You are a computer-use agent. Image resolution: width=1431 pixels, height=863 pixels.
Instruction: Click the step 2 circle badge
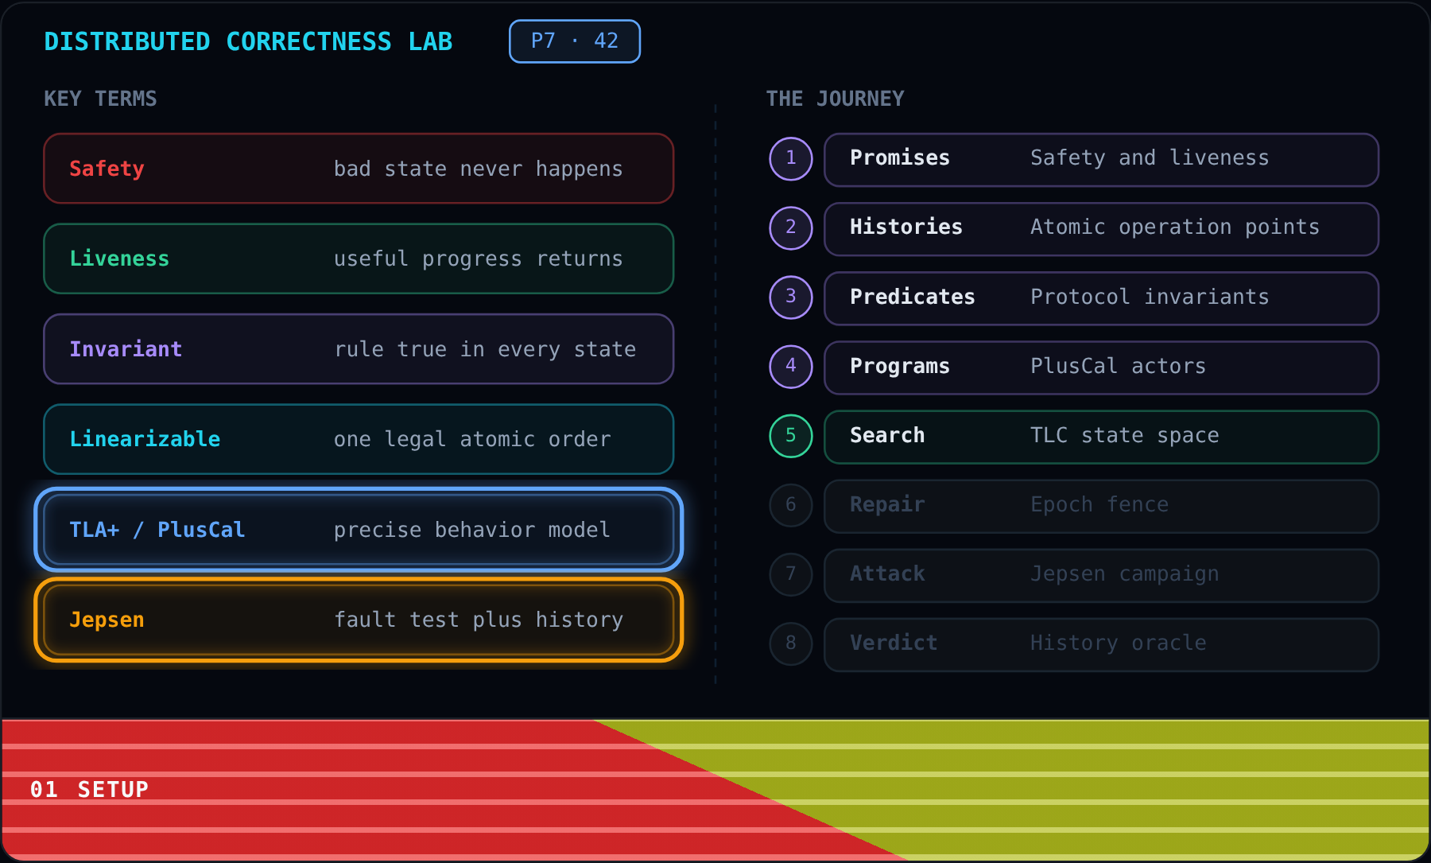791,227
